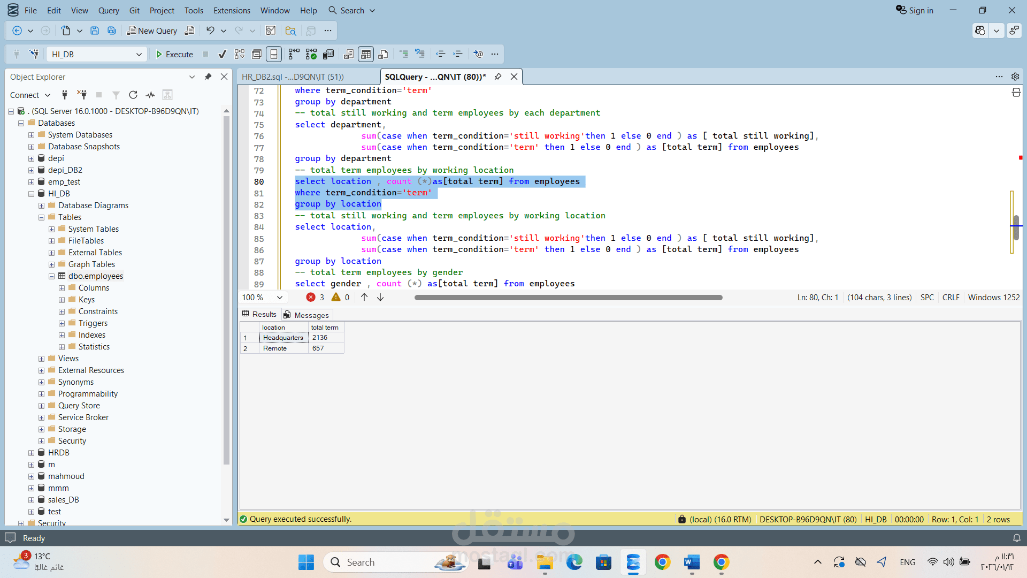Click the Comment out selected lines icon

404,54
